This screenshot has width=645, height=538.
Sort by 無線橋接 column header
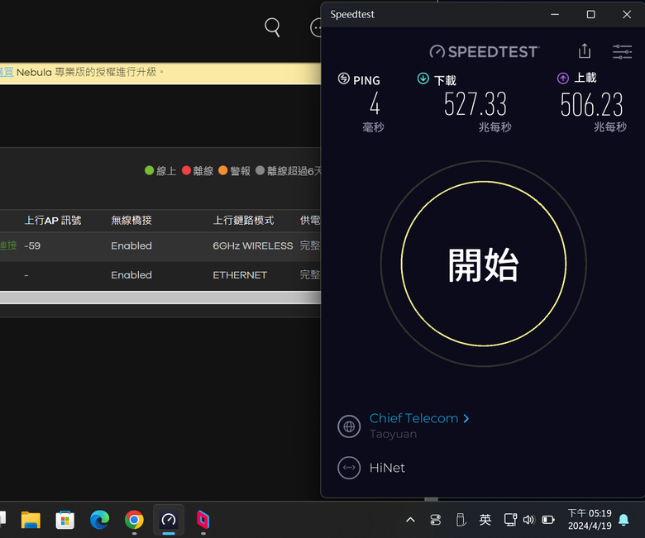pos(131,221)
